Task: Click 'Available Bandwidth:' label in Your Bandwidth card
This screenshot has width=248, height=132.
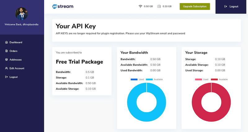Action: tap(134, 65)
